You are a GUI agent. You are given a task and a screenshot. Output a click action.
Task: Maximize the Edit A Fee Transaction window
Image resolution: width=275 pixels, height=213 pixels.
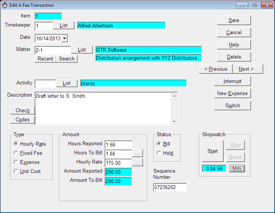(254, 5)
